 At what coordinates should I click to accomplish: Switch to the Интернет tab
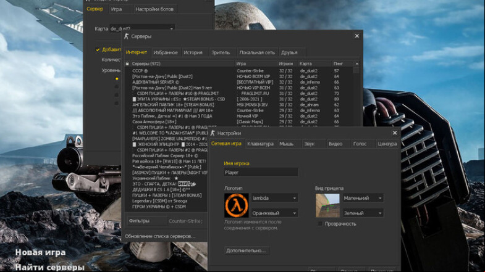tap(137, 52)
